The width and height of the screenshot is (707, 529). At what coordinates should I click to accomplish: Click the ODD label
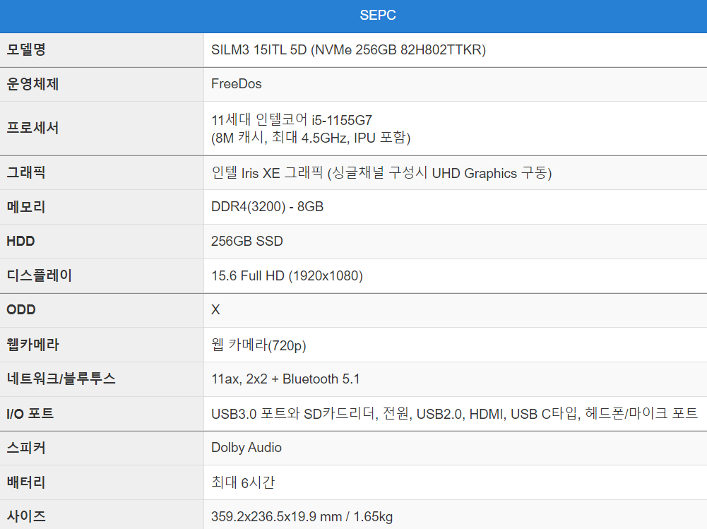click(20, 309)
